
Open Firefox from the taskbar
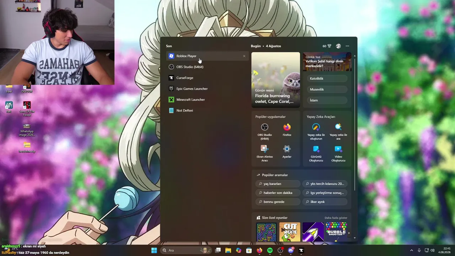pyautogui.click(x=259, y=250)
